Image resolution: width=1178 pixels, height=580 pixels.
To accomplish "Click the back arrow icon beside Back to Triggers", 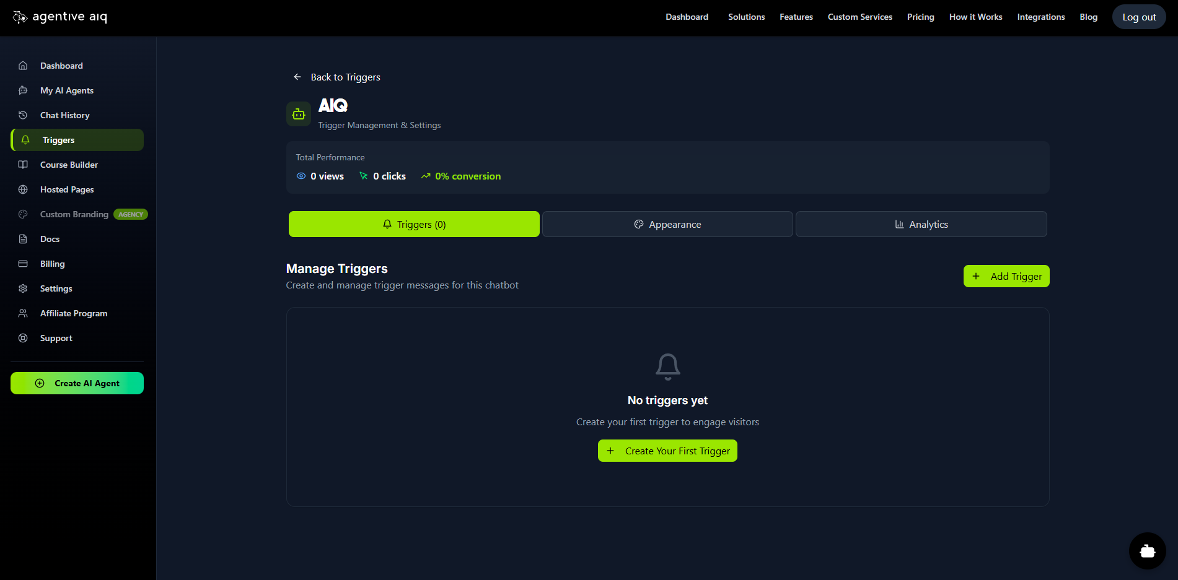I will 297,77.
